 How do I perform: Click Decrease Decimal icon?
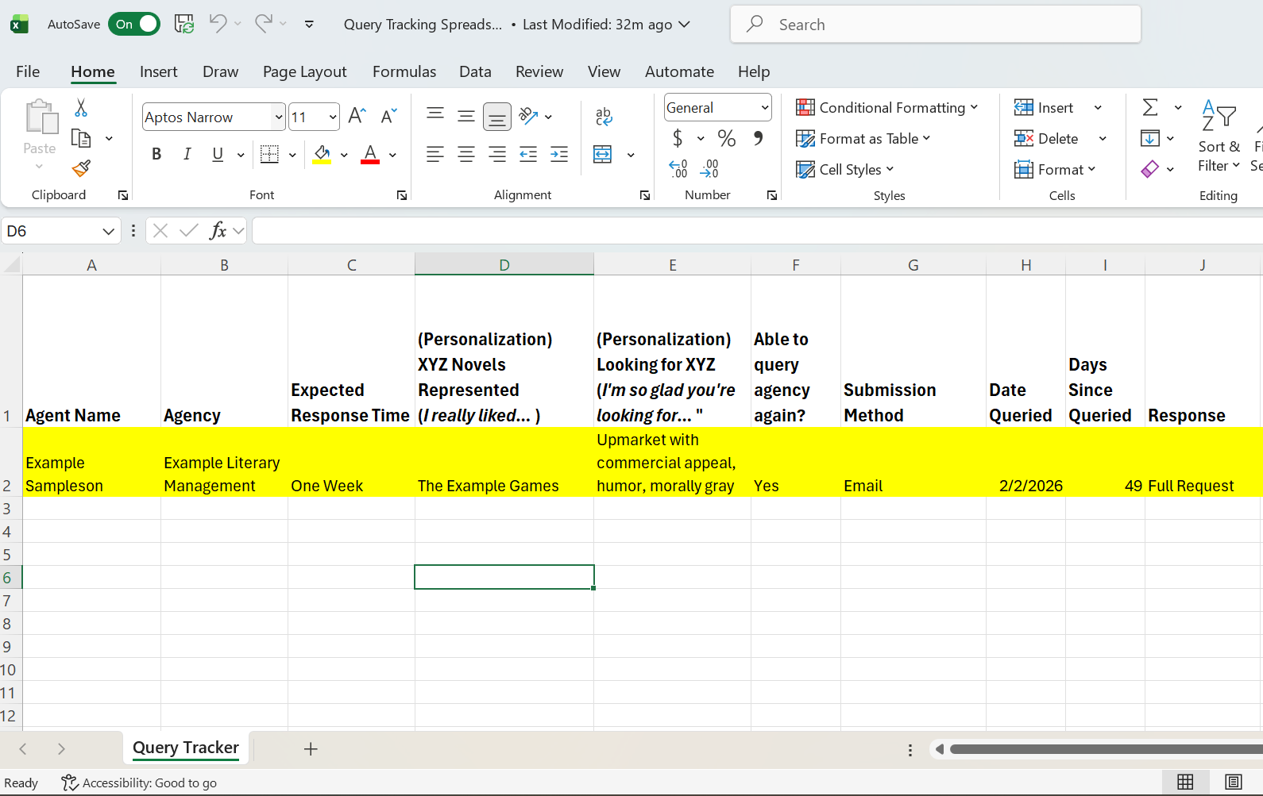tap(709, 168)
